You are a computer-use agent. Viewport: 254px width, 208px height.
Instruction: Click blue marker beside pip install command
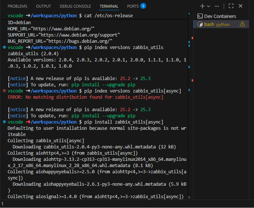coord(4,122)
